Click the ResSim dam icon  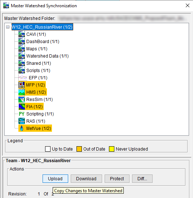(x=22, y=100)
